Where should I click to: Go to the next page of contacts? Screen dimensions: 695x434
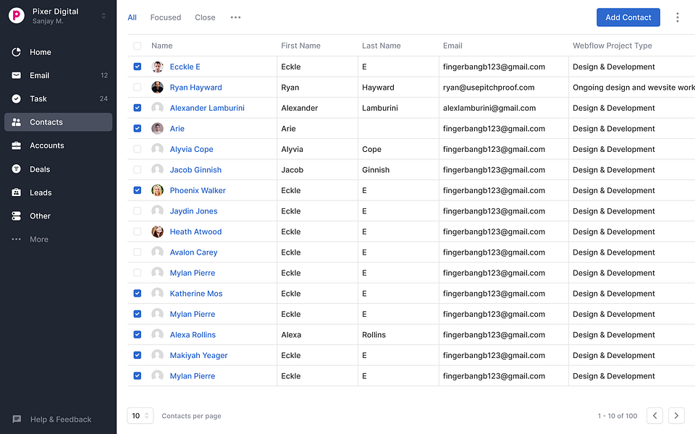coord(676,415)
